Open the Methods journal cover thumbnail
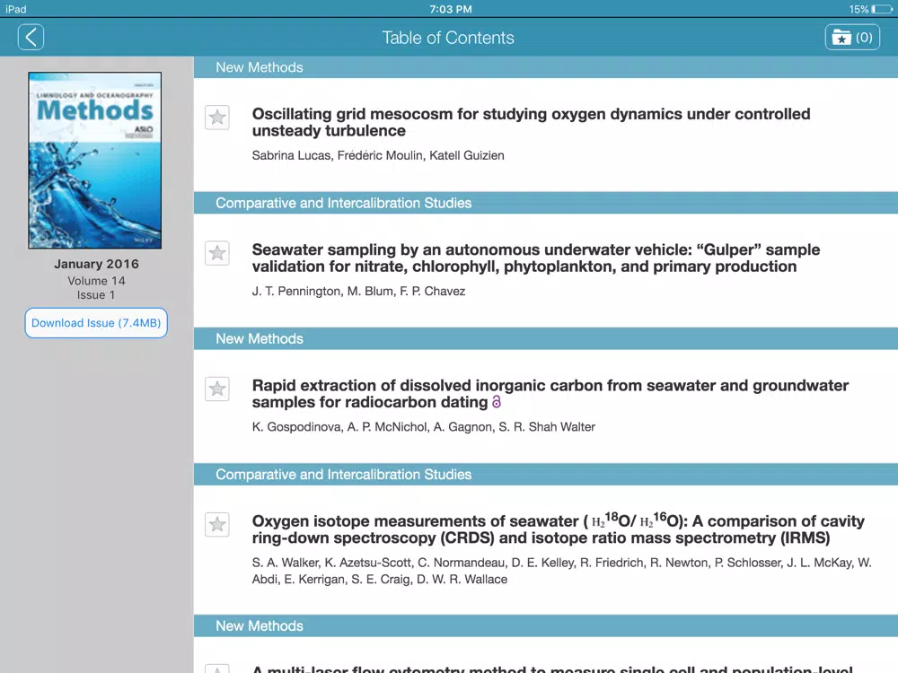The width and height of the screenshot is (898, 673). coord(95,161)
